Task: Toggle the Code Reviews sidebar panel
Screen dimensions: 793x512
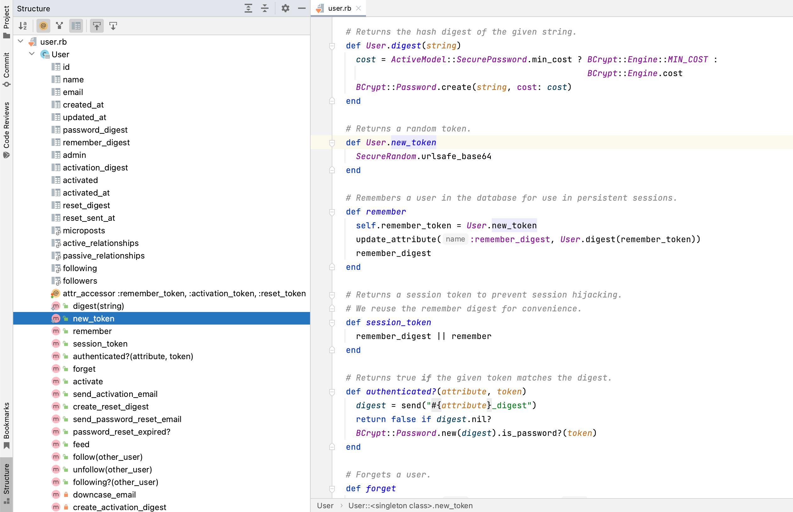Action: tap(8, 127)
